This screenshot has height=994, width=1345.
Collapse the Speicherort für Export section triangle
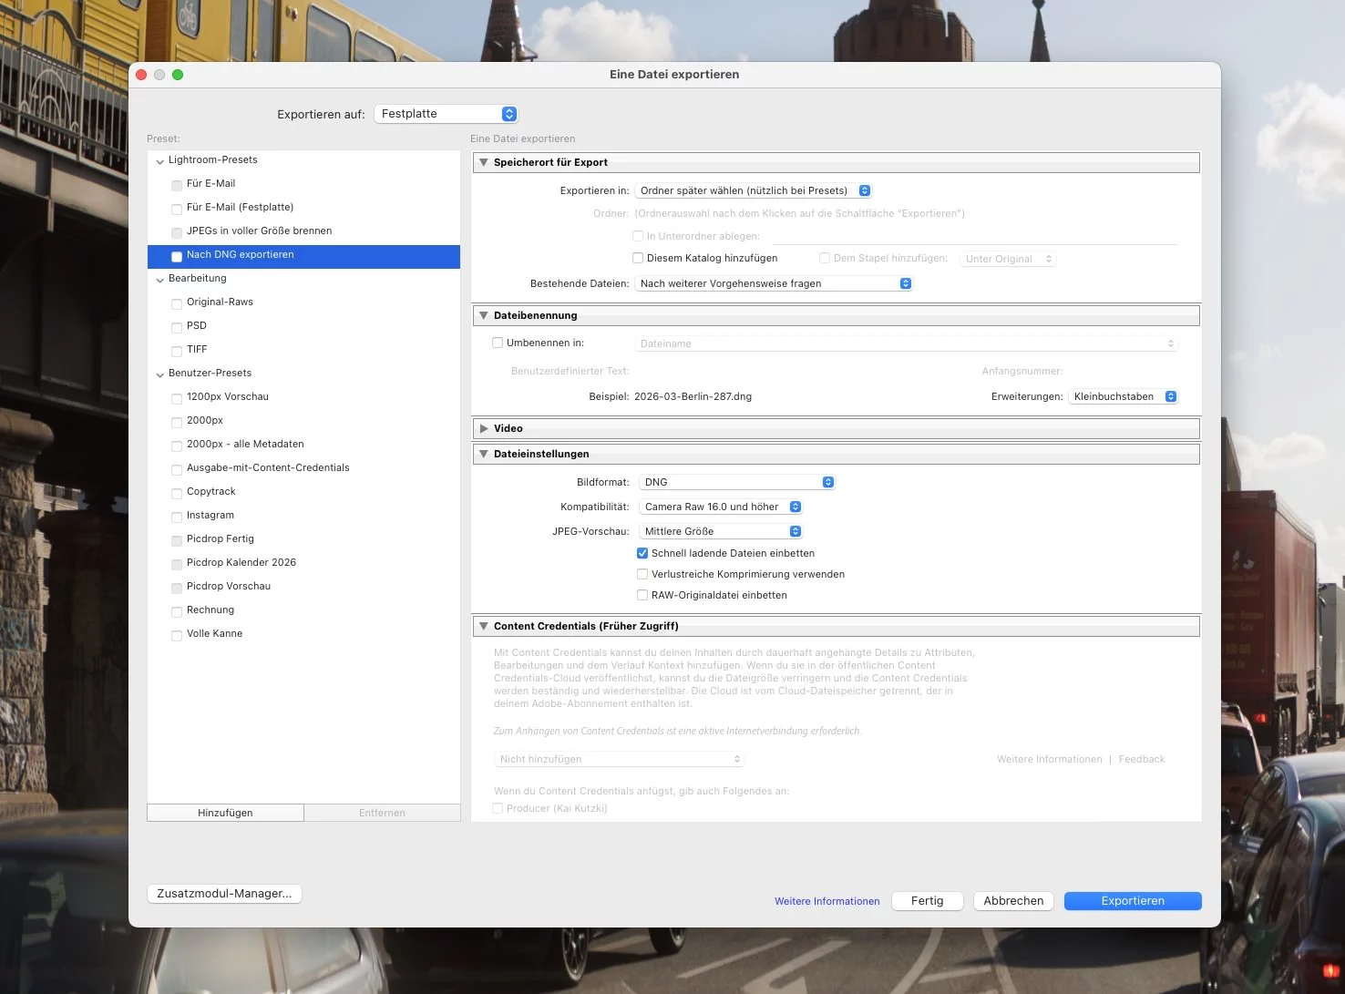pos(484,162)
